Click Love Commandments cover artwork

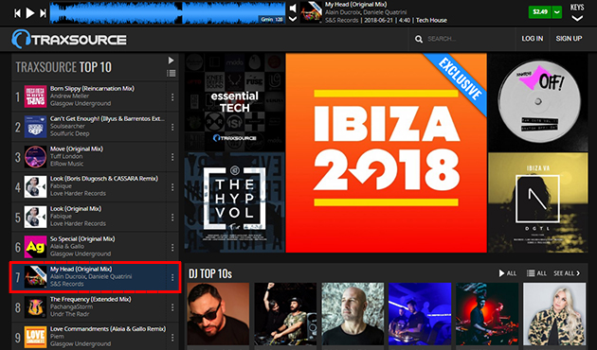coord(35,337)
